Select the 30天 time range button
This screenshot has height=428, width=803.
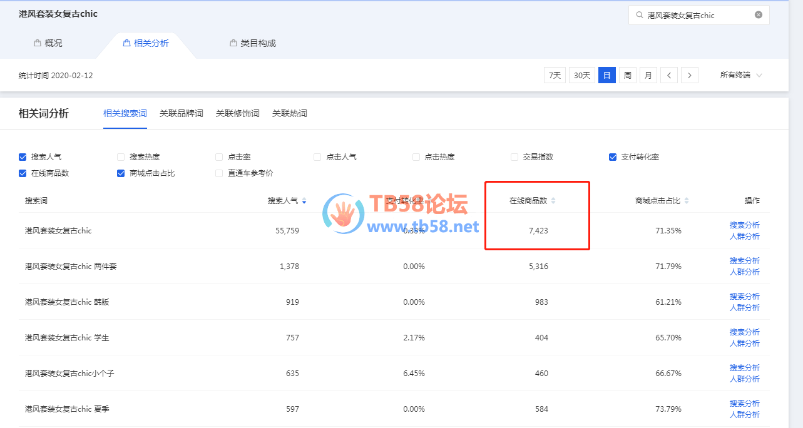(582, 75)
